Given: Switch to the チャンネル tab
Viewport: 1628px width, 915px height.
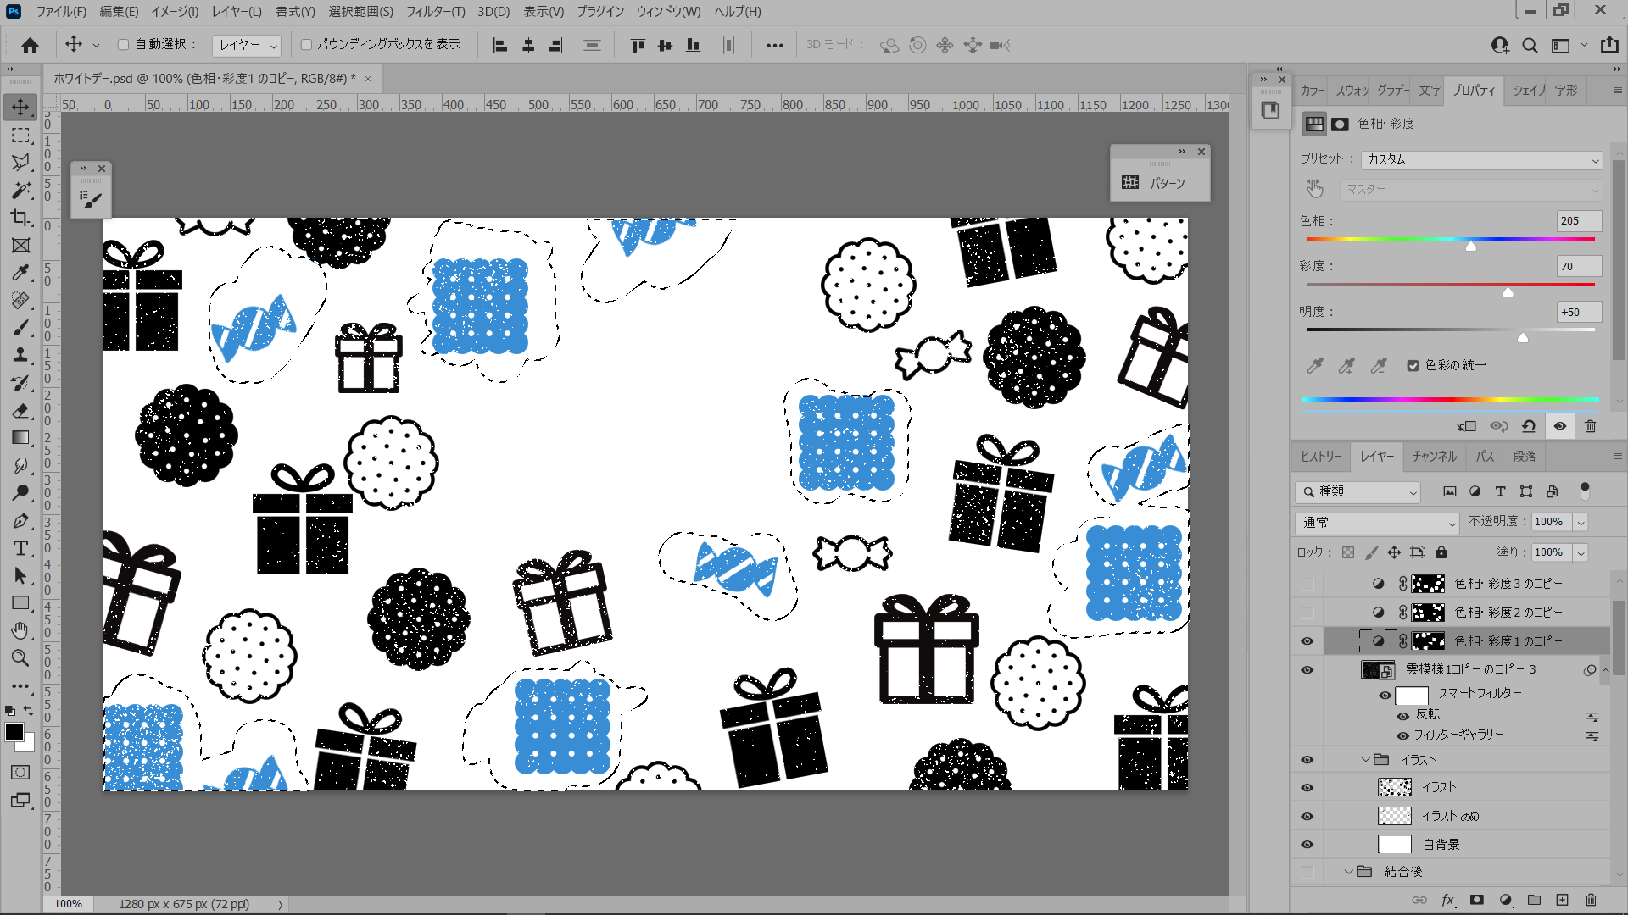Looking at the screenshot, I should 1434,456.
